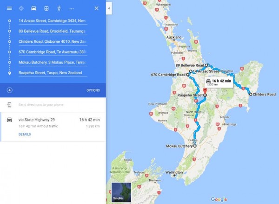Screen dimensions: 279x204
Task: Click the red Ruapehu Street destination pin
Action: click(x=205, y=90)
